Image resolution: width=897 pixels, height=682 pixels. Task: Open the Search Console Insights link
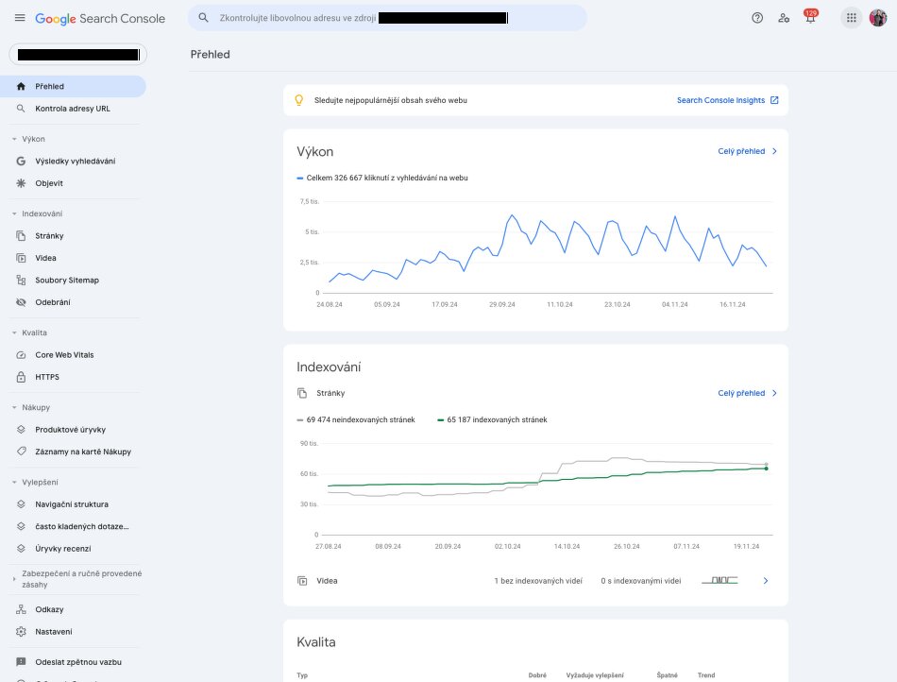point(727,100)
